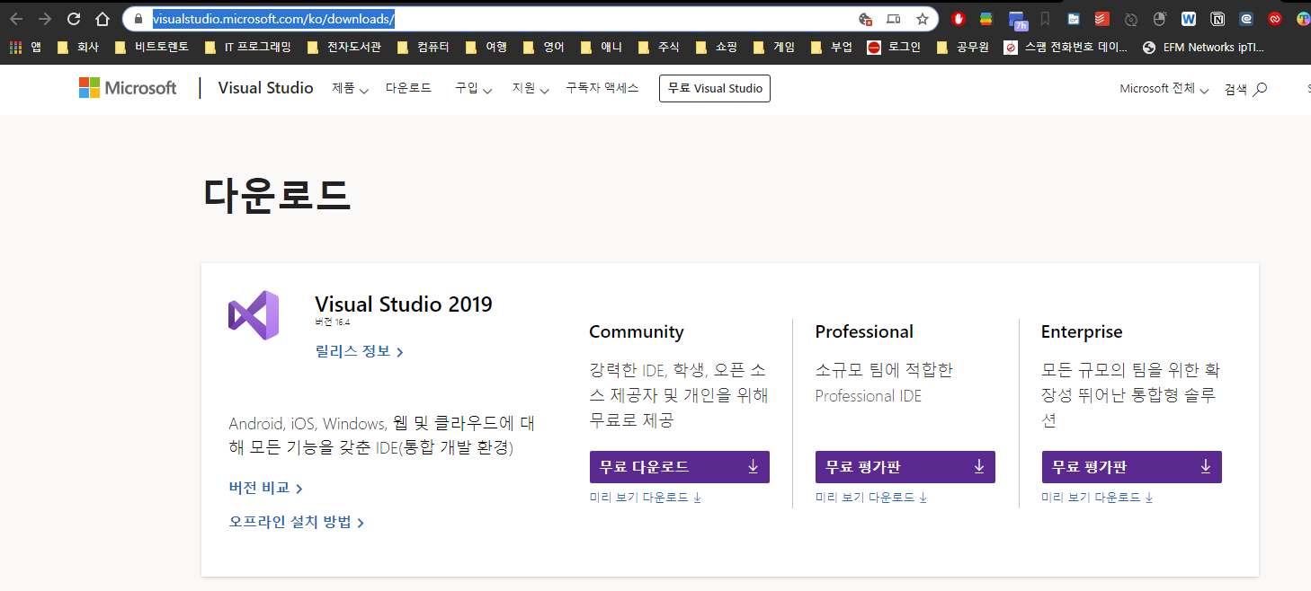Open the red stop-hand ad blocker extension
Screen dimensions: 1311x591
click(958, 18)
